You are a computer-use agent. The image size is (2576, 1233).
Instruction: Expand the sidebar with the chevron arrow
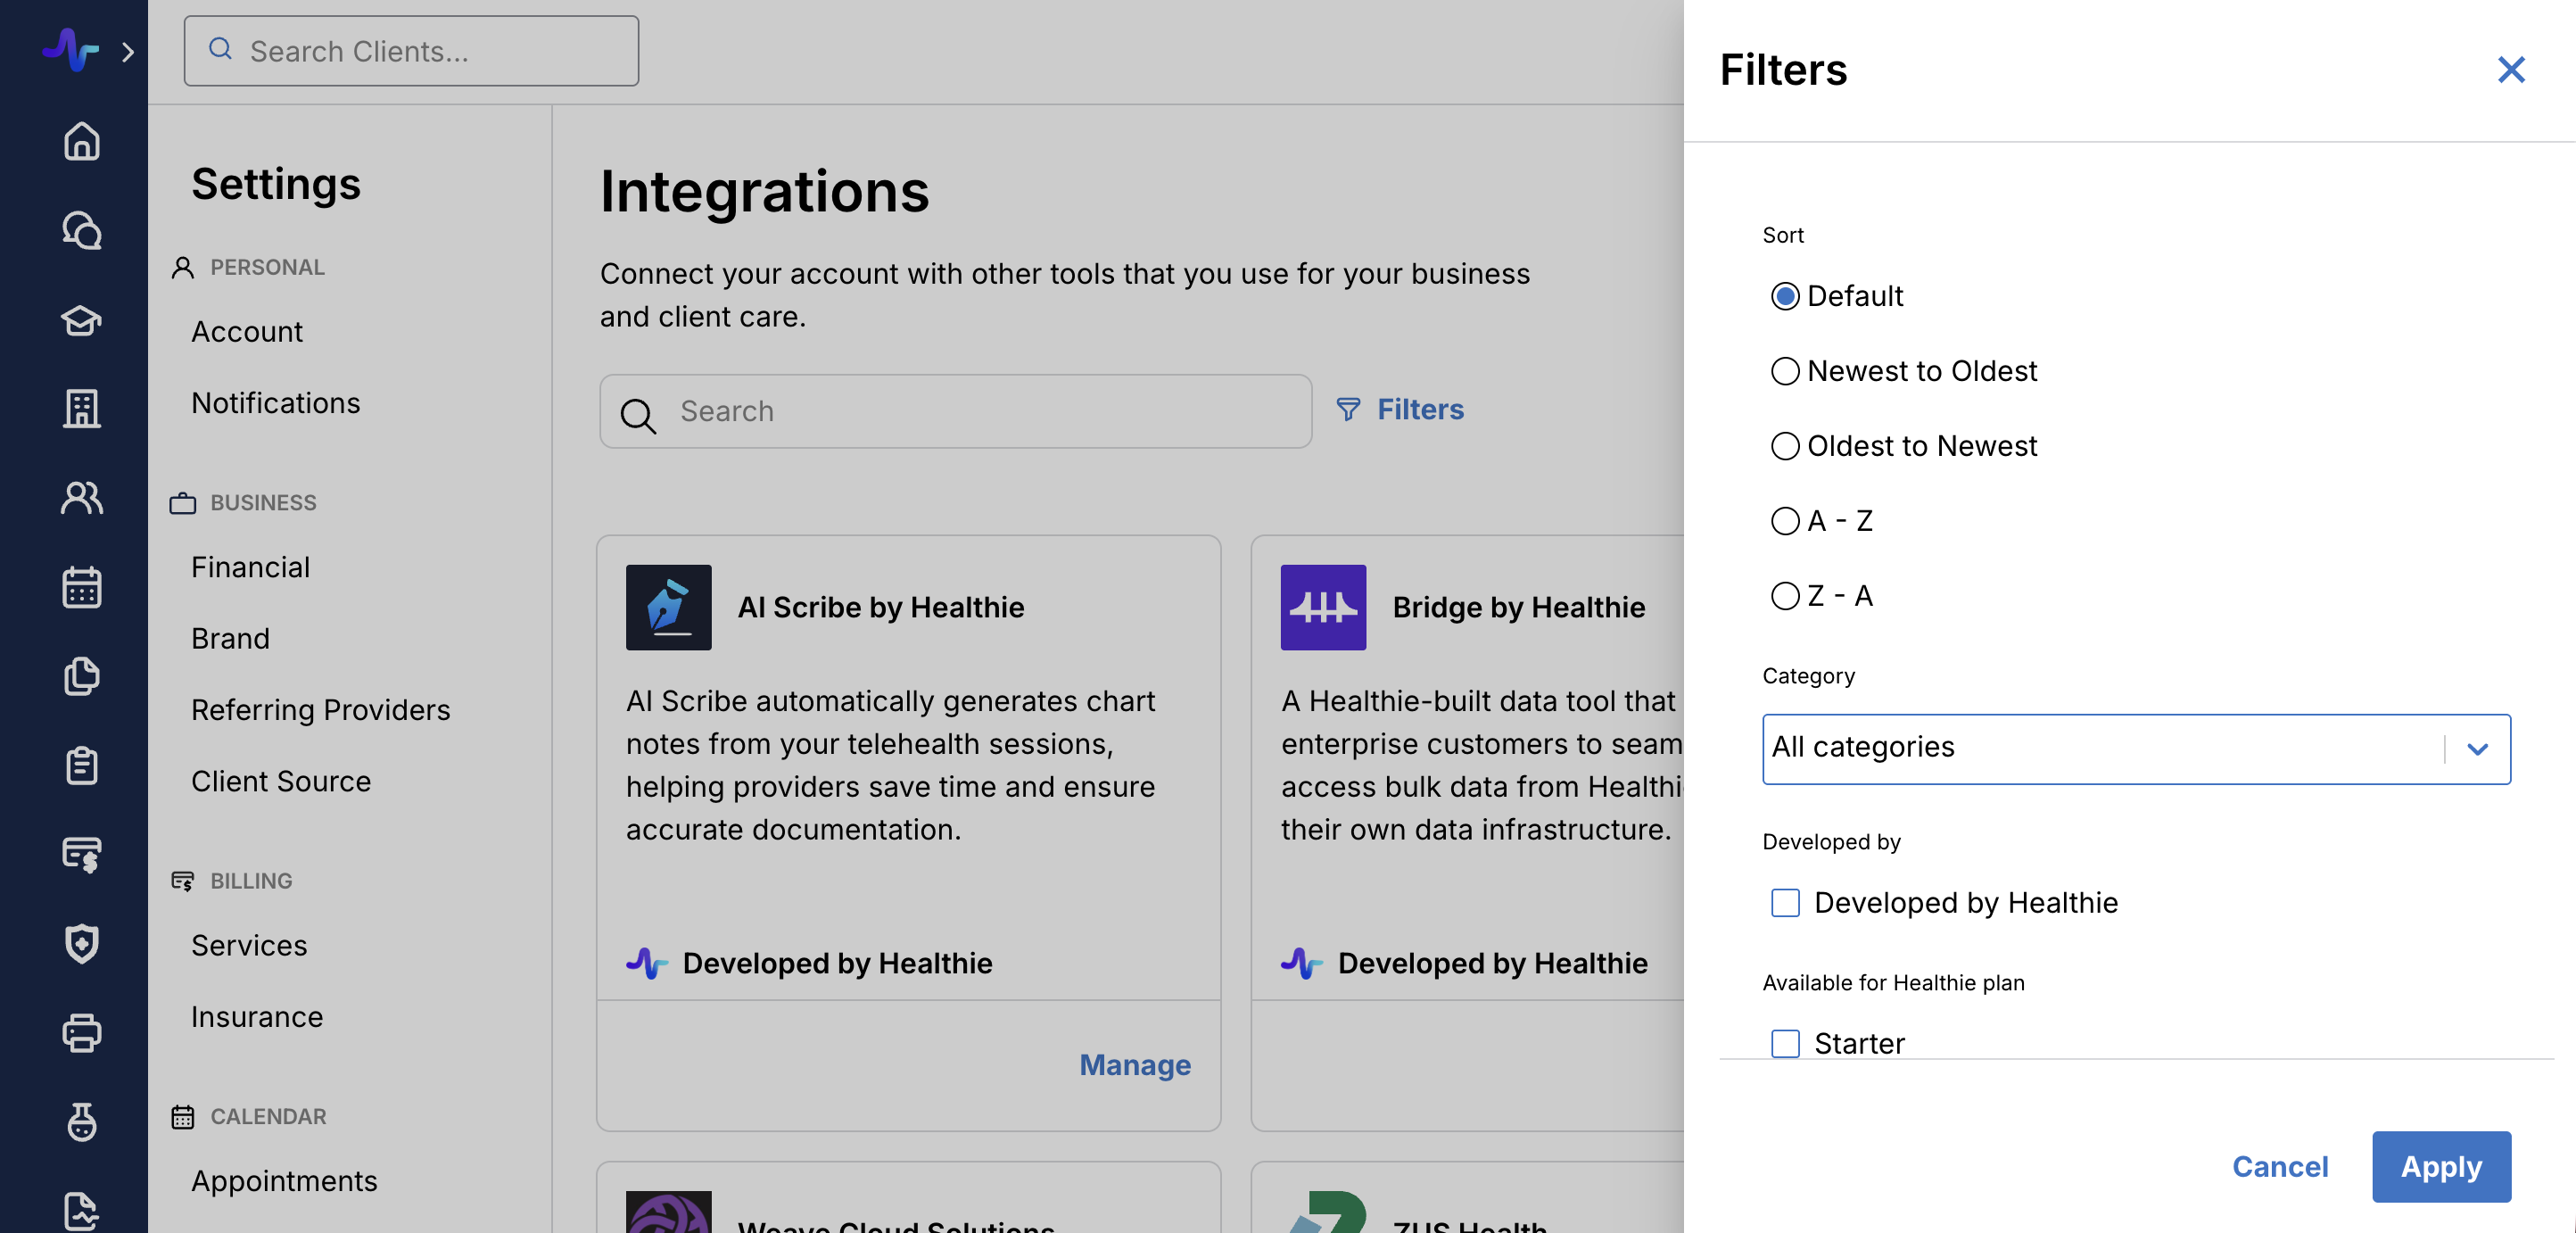pos(127,52)
